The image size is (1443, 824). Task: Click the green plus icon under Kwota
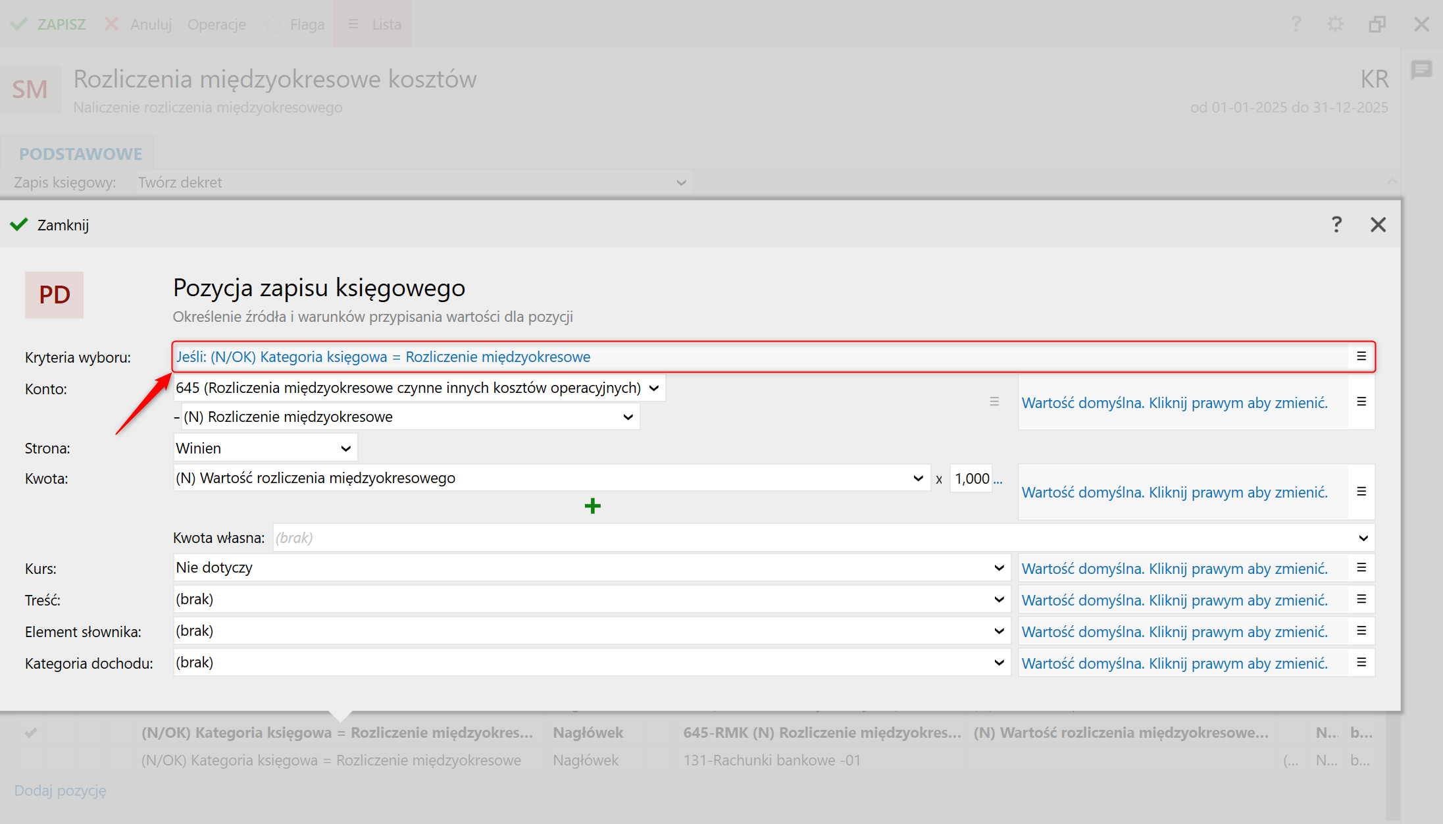pyautogui.click(x=592, y=505)
